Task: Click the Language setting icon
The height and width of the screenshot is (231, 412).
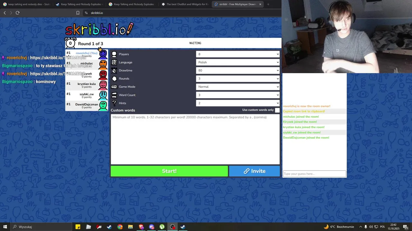Action: click(x=114, y=62)
